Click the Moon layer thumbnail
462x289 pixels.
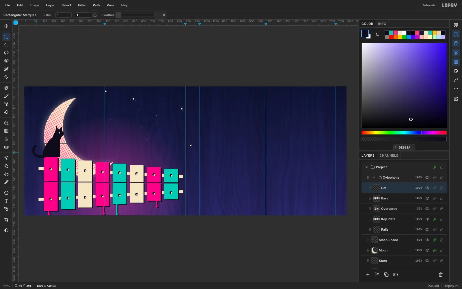pos(374,250)
